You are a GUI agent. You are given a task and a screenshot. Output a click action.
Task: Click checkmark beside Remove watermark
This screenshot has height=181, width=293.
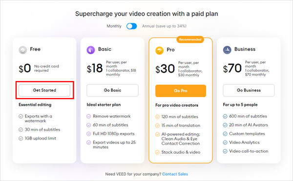tap(88, 117)
